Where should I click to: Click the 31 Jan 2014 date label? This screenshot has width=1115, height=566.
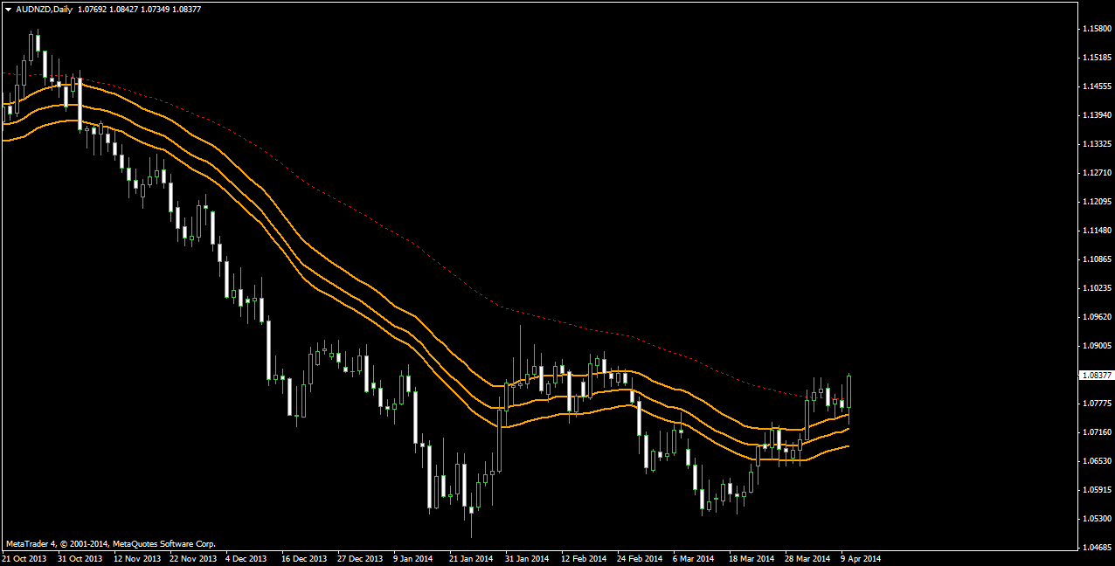(527, 558)
